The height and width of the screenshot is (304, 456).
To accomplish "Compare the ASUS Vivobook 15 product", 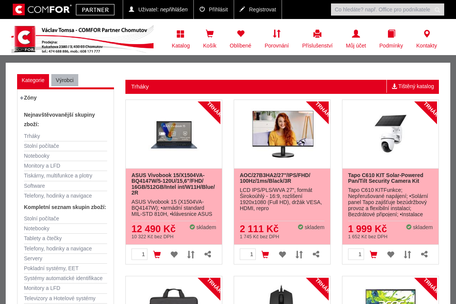I will pyautogui.click(x=191, y=254).
